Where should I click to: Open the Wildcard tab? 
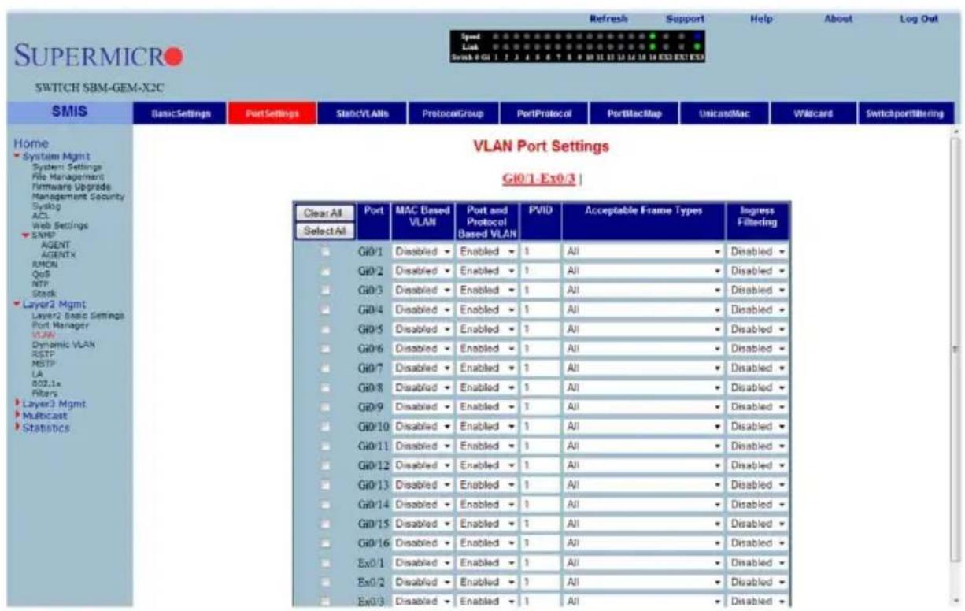(814, 115)
